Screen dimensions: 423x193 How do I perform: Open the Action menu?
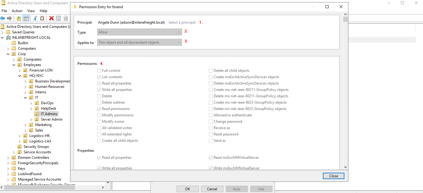point(17,11)
